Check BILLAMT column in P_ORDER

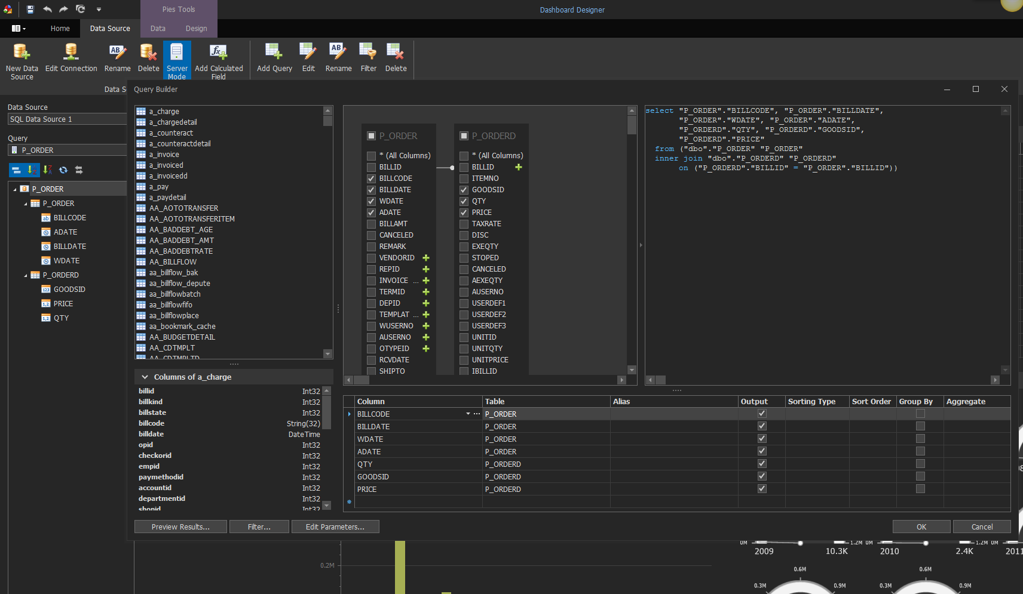(371, 224)
